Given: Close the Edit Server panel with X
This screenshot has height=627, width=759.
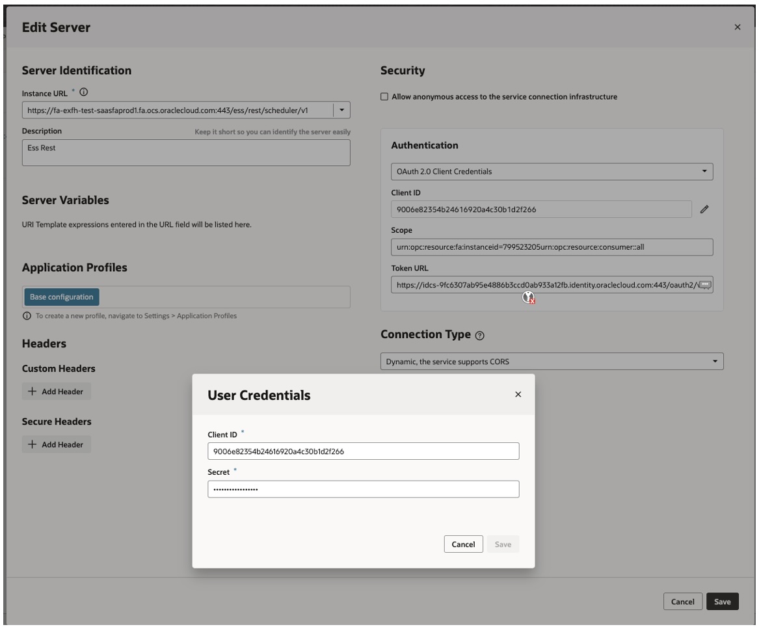Looking at the screenshot, I should [737, 27].
